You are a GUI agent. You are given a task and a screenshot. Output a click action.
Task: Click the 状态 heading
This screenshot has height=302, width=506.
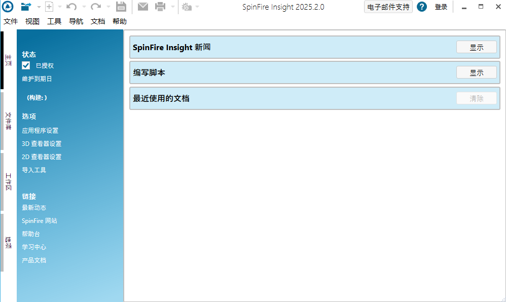(29, 54)
